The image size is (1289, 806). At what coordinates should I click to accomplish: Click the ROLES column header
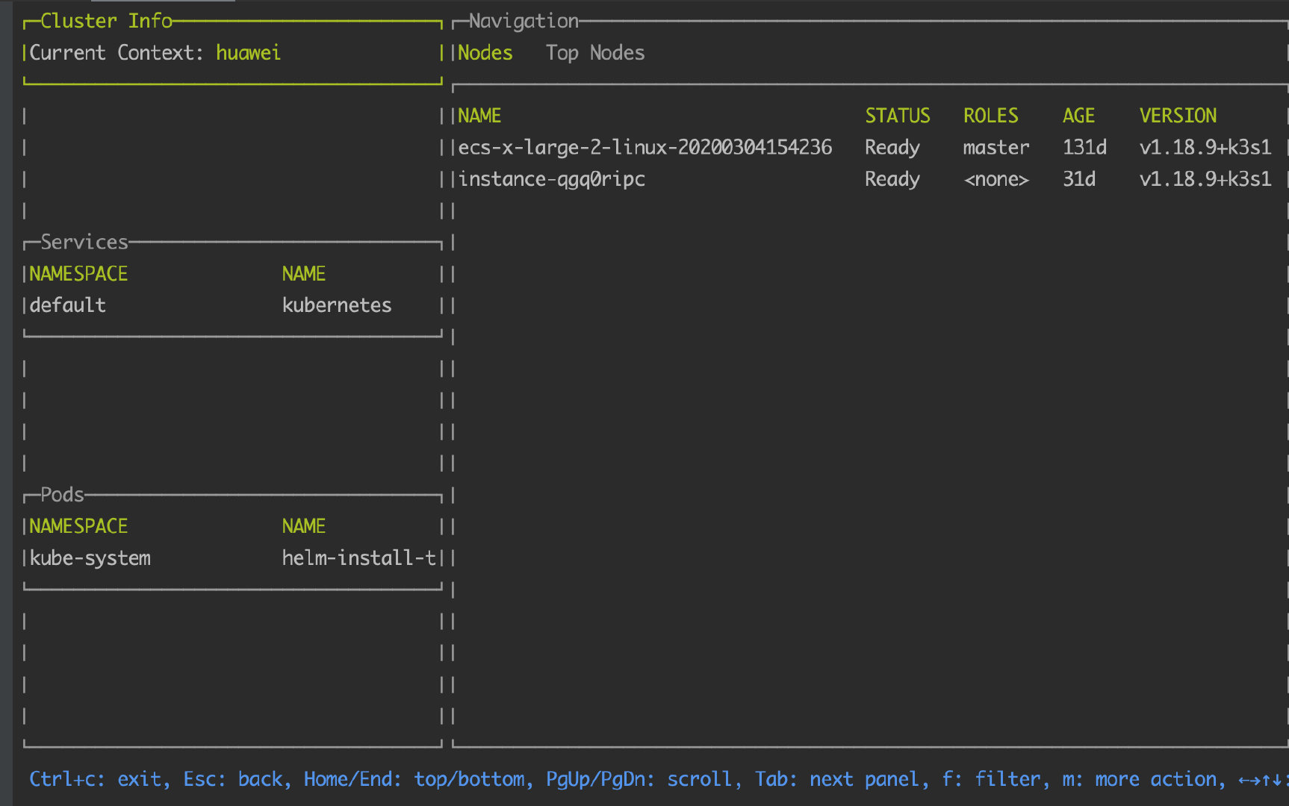click(x=990, y=116)
